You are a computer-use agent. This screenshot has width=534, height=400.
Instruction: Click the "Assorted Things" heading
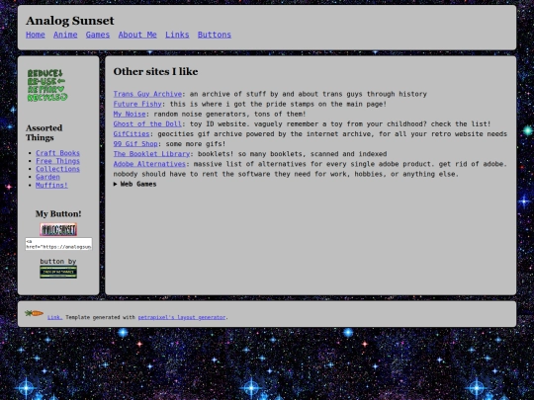point(44,132)
